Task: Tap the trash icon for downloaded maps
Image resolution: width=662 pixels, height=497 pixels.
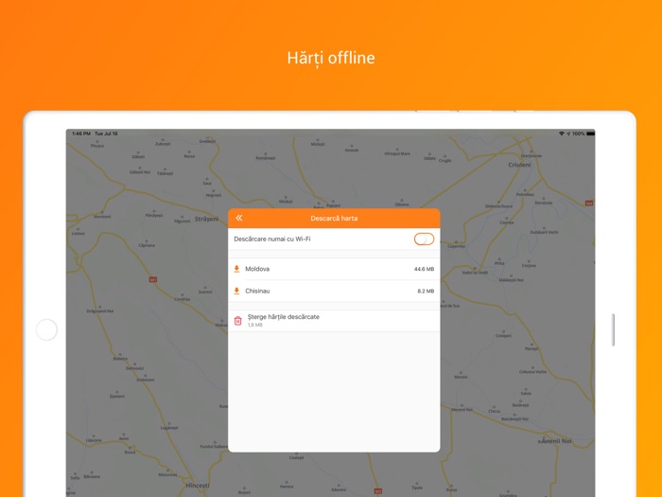Action: click(x=237, y=321)
